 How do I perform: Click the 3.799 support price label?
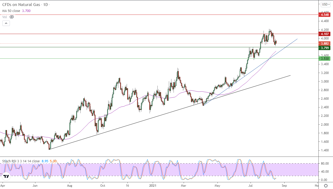(x=325, y=48)
